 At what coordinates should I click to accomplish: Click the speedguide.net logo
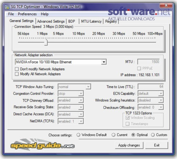43,145
